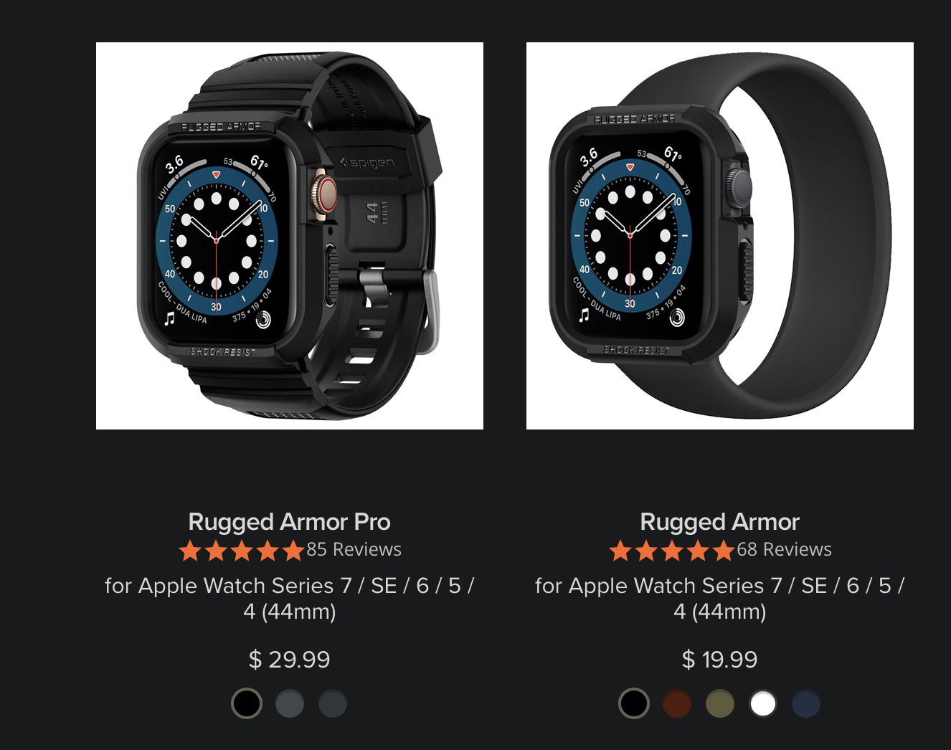Select black swatch for Rugged Armor Pro

pyautogui.click(x=247, y=703)
